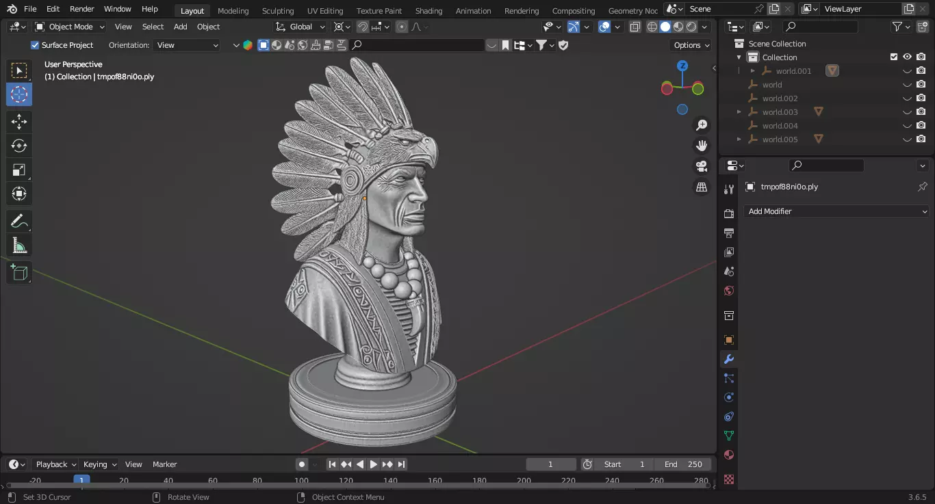
Task: Select the Select Box tool
Action: [19, 70]
